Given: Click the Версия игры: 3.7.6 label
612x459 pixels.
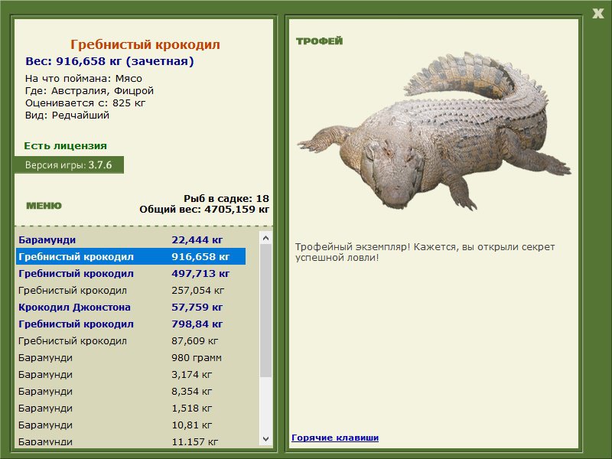Looking at the screenshot, I should point(69,164).
